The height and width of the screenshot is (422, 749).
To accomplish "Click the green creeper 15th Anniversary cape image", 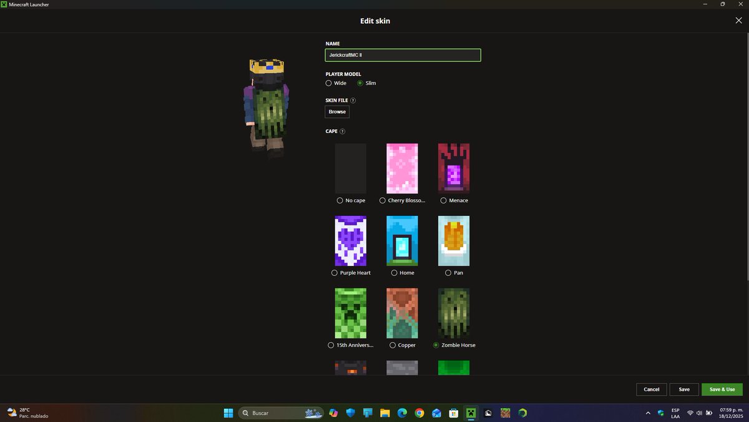I will pyautogui.click(x=351, y=313).
